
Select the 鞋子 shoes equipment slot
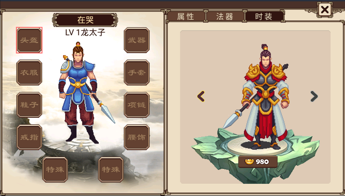[29, 105]
